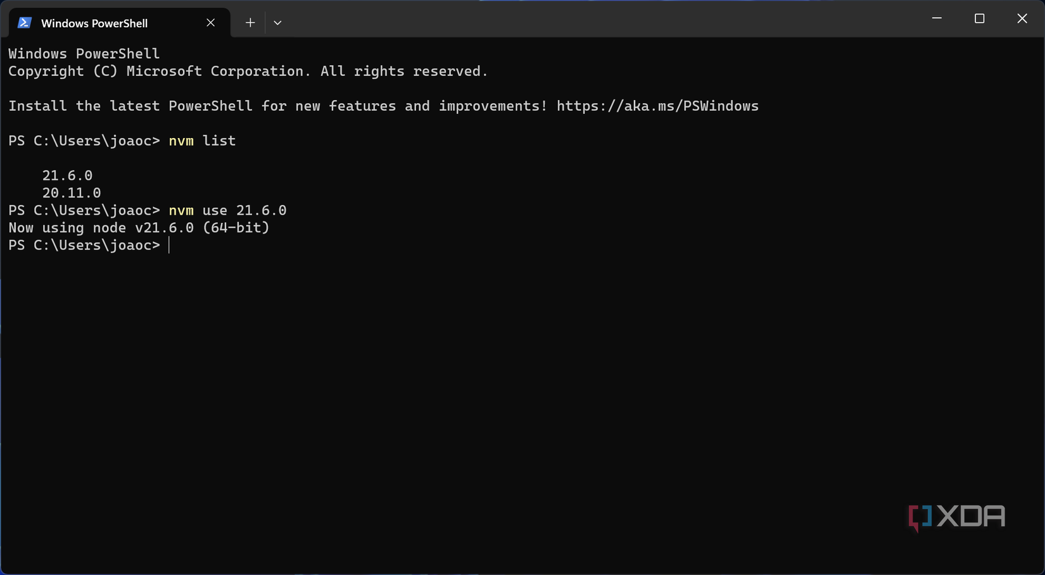Screen dimensions: 1045x575
Task: Click the PowerShell icon in the tab
Action: pos(25,23)
